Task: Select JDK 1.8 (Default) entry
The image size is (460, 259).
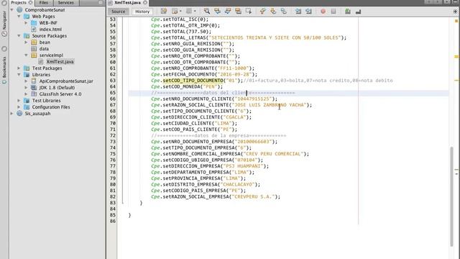Action: point(57,88)
